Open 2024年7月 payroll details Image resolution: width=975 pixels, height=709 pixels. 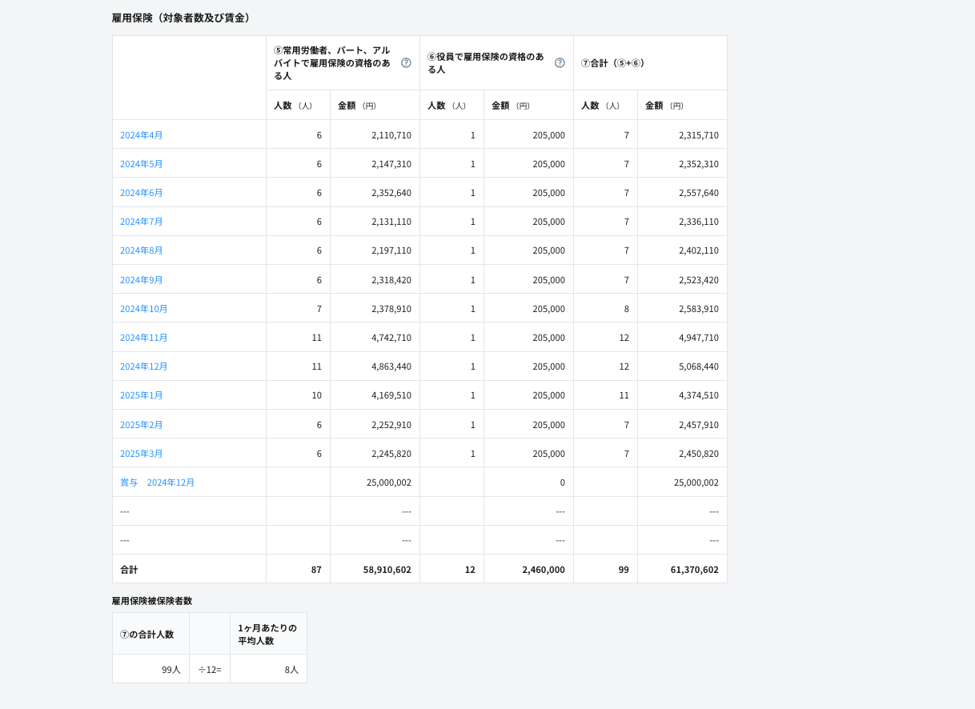[x=142, y=222]
